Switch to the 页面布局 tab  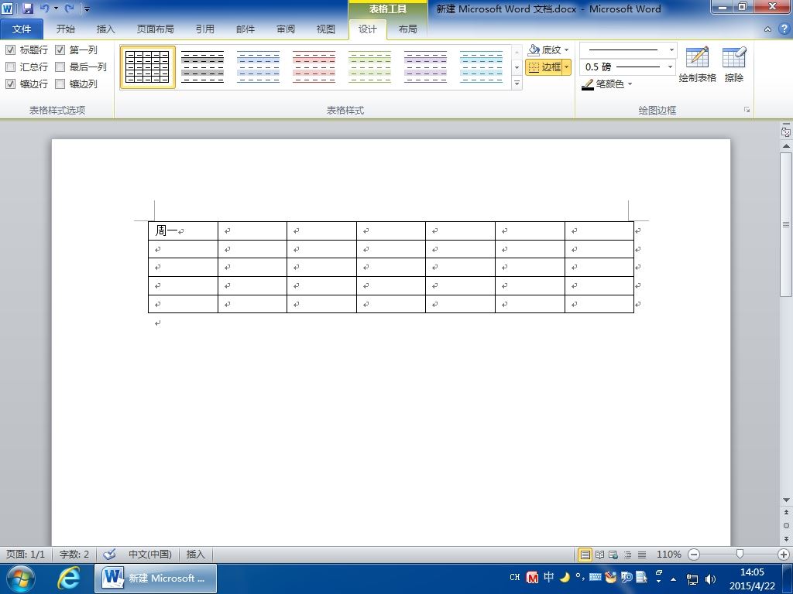click(x=155, y=29)
